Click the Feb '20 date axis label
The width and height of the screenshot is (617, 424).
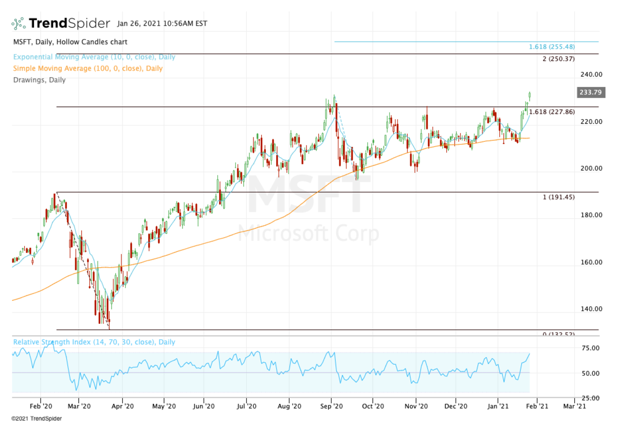point(40,406)
